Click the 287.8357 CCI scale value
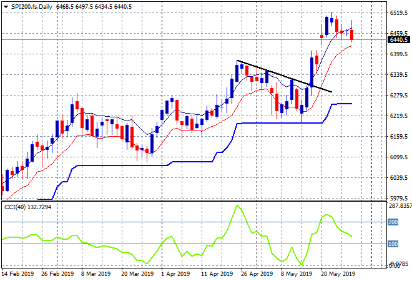This screenshot has height=281, width=412. (400, 206)
